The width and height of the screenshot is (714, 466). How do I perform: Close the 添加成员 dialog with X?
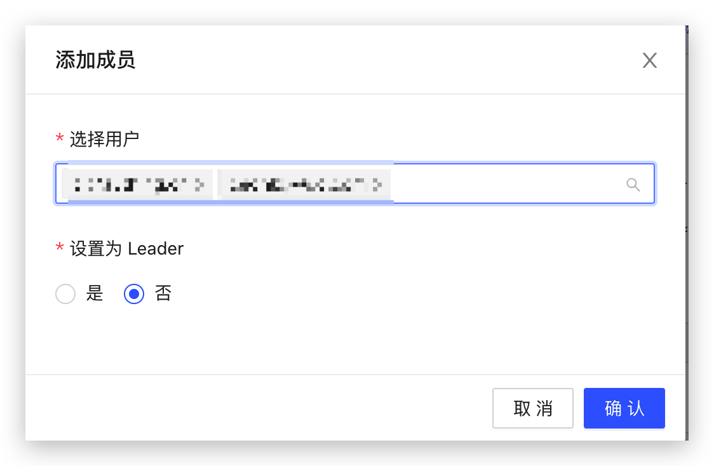[649, 60]
